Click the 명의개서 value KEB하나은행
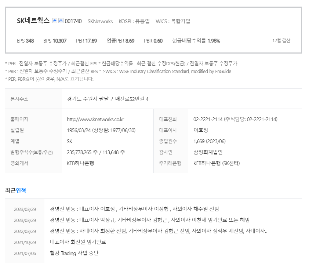Viewport: 309px width, 266px height. (x=80, y=163)
